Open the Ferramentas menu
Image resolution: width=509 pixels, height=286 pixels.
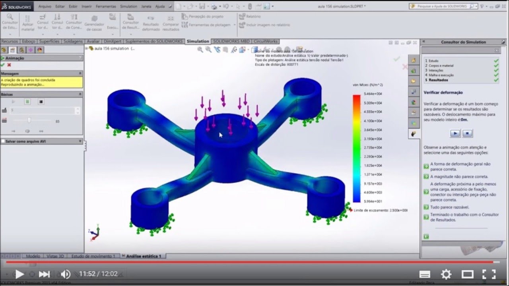(x=106, y=6)
